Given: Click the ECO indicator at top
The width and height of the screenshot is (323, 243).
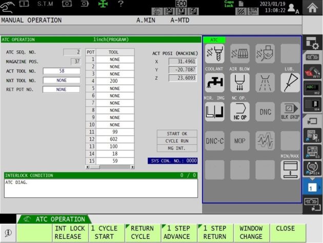Looking at the screenshot, I should (181, 4).
